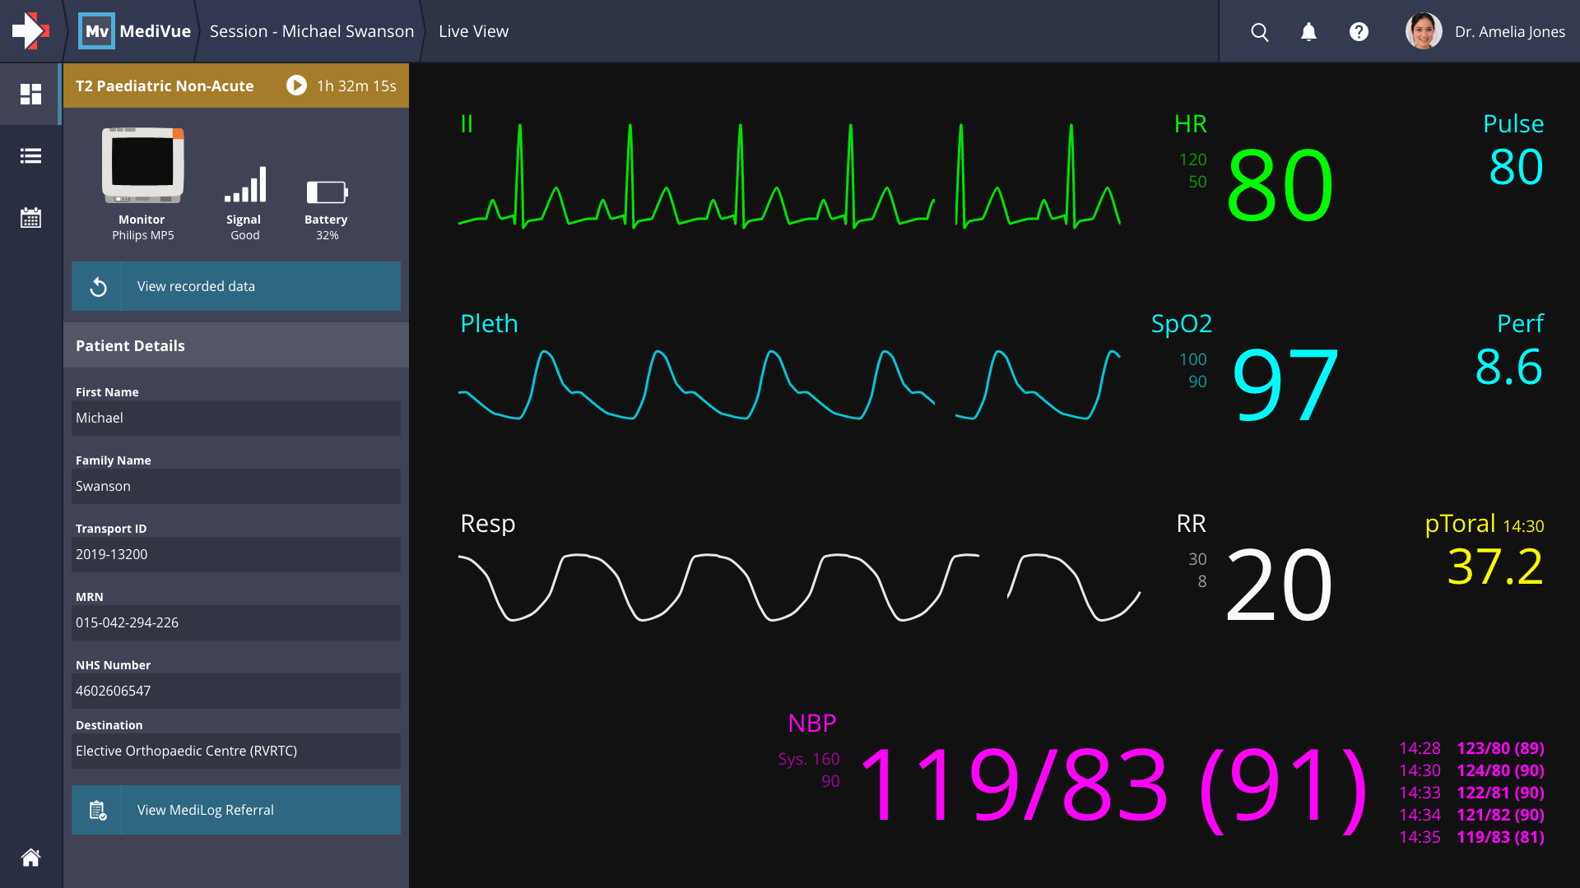Click the search magnifier icon
This screenshot has height=888, width=1580.
pos(1259,32)
